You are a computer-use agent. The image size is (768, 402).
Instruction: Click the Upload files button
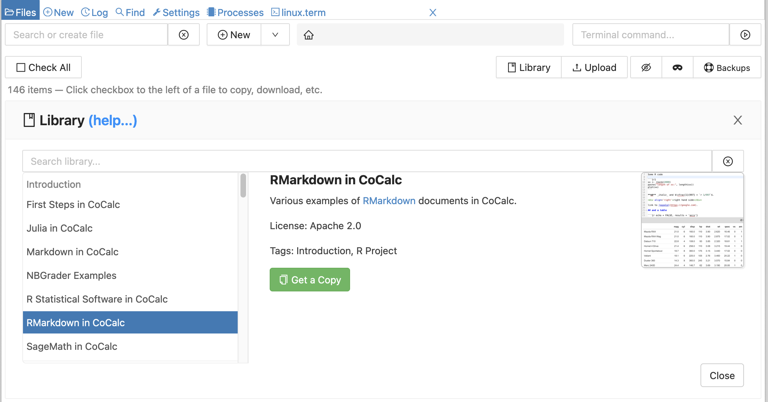594,67
